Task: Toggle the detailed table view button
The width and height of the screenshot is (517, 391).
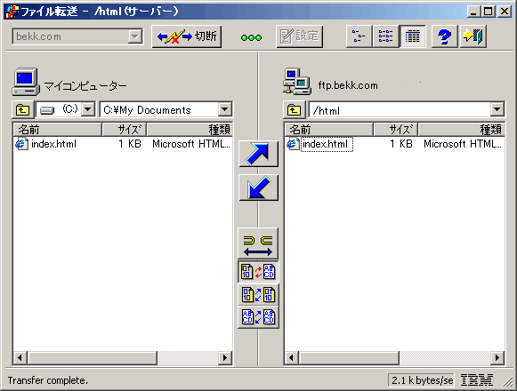Action: (x=412, y=36)
